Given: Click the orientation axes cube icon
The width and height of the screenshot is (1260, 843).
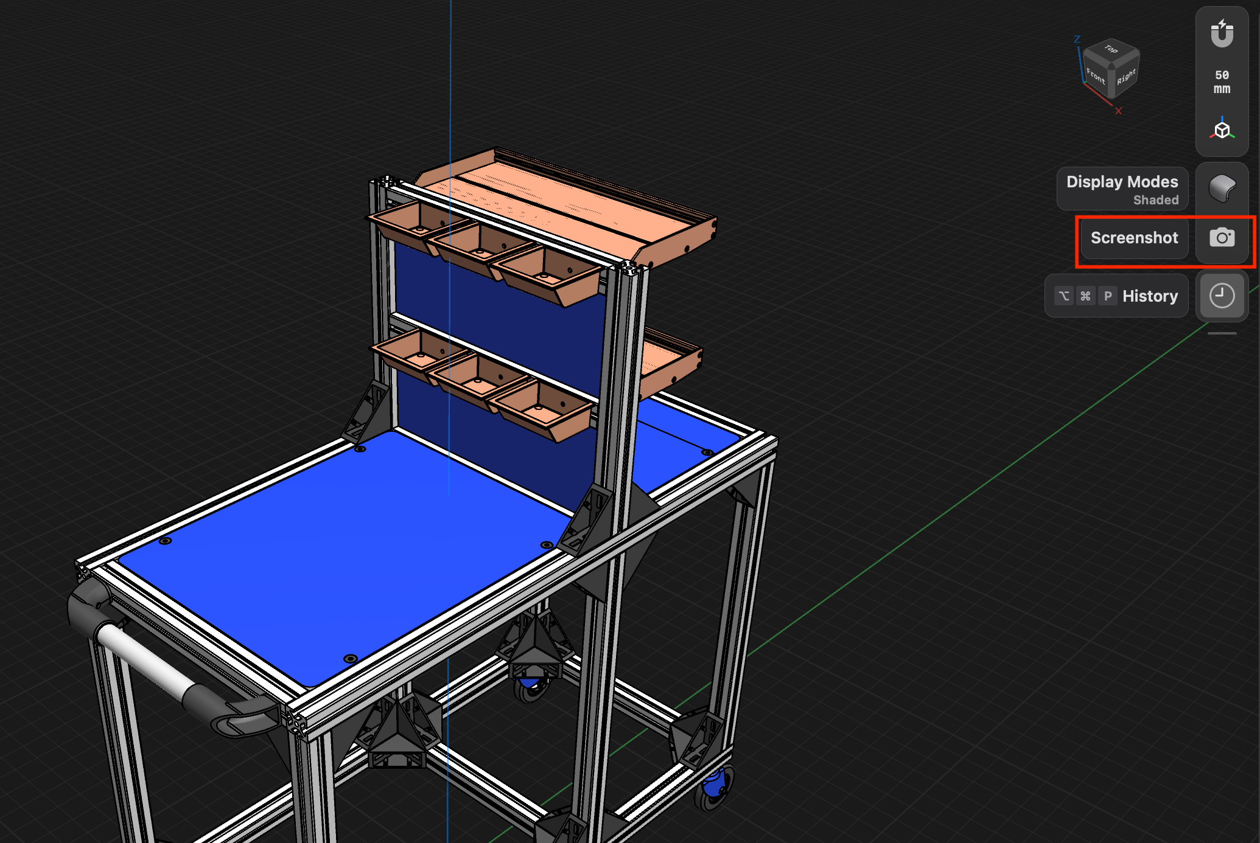Looking at the screenshot, I should 1222,129.
